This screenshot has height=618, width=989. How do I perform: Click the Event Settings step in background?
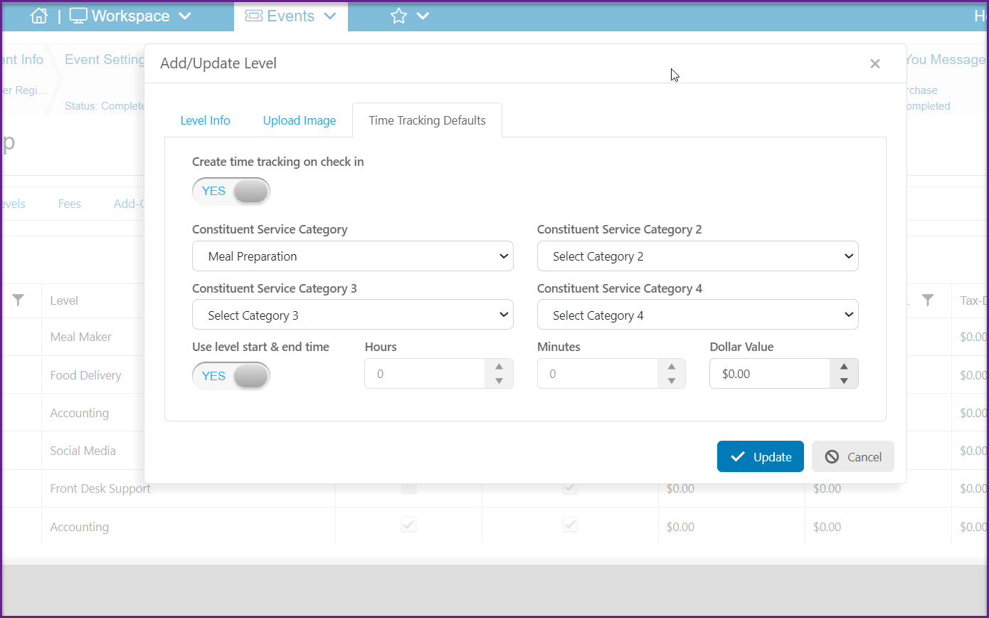tap(105, 60)
